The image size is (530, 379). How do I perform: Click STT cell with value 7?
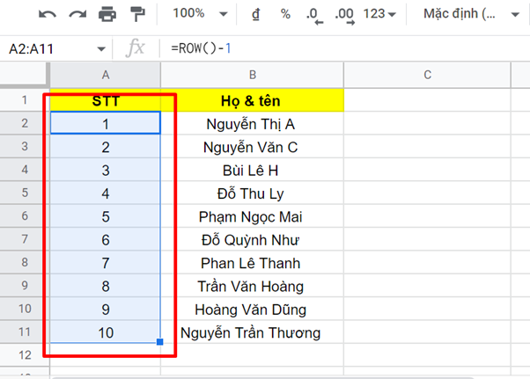[x=106, y=263]
